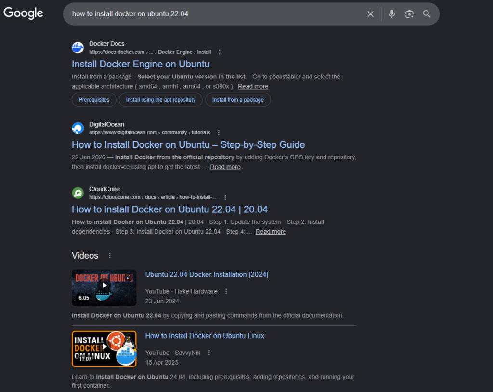This screenshot has width=493, height=392.
Task: Select Install from a package chip
Action: pyautogui.click(x=238, y=100)
